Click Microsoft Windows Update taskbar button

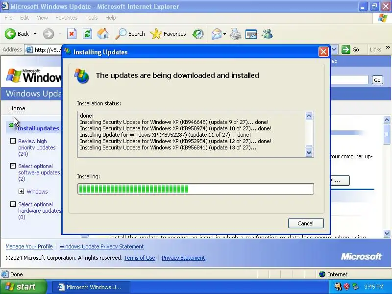point(91,287)
